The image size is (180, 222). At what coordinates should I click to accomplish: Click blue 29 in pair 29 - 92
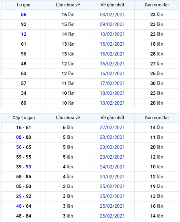(19, 196)
